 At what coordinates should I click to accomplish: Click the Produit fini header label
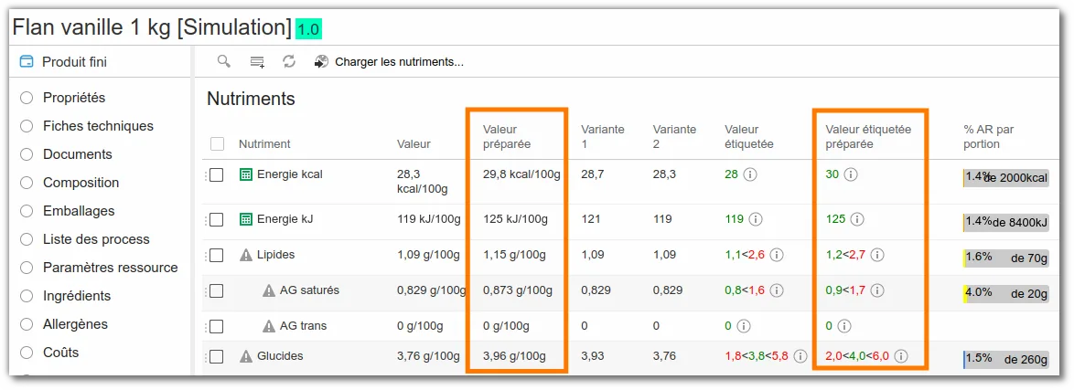point(75,62)
